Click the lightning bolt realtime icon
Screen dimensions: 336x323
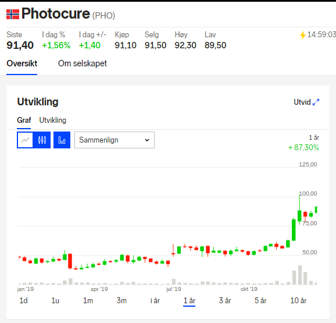point(302,35)
